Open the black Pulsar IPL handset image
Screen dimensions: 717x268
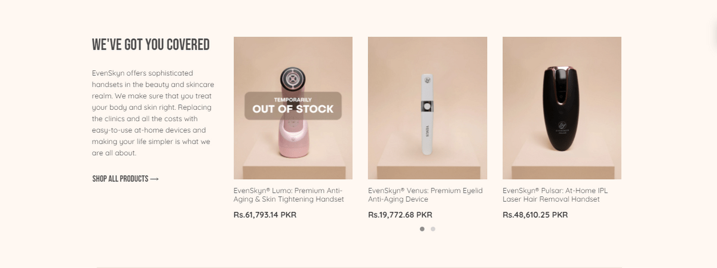pos(562,108)
